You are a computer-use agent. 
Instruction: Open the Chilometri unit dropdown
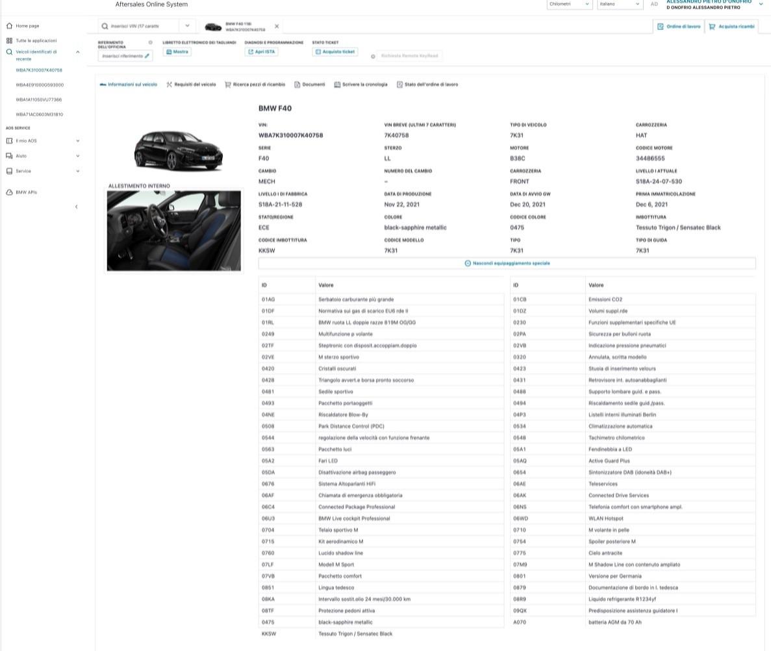point(569,4)
